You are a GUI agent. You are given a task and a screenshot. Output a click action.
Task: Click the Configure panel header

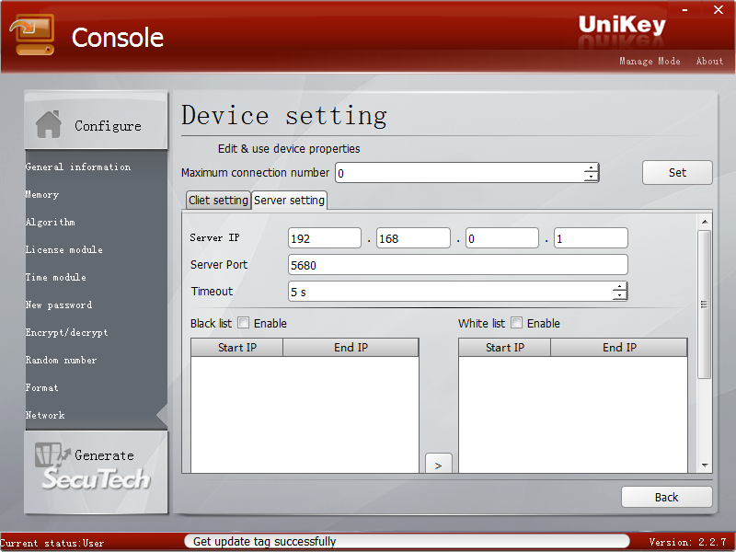pyautogui.click(x=96, y=121)
